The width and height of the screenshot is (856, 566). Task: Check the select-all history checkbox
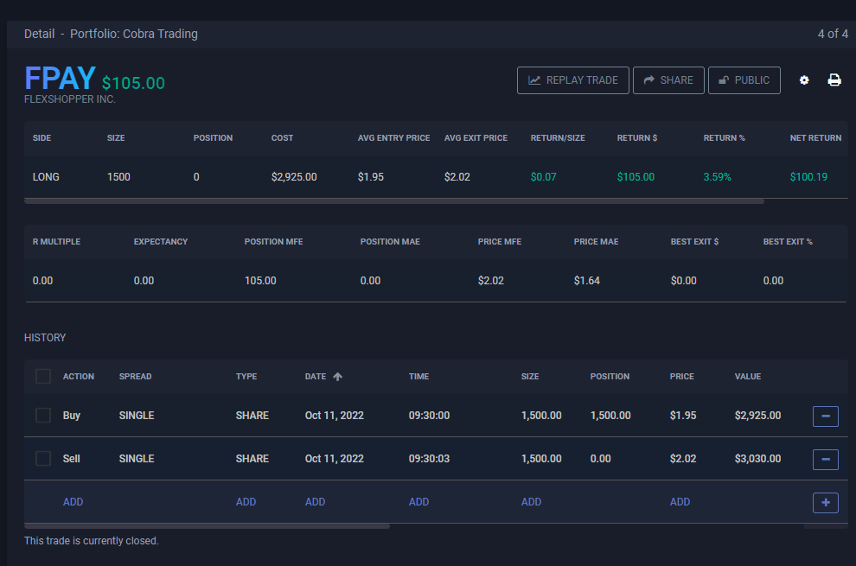point(43,377)
